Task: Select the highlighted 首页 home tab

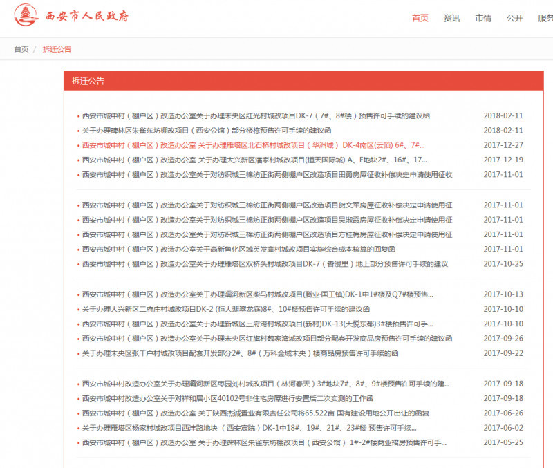Action: [x=422, y=18]
